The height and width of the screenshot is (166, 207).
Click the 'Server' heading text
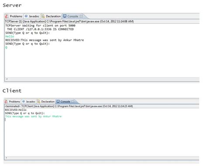pos(12,5)
